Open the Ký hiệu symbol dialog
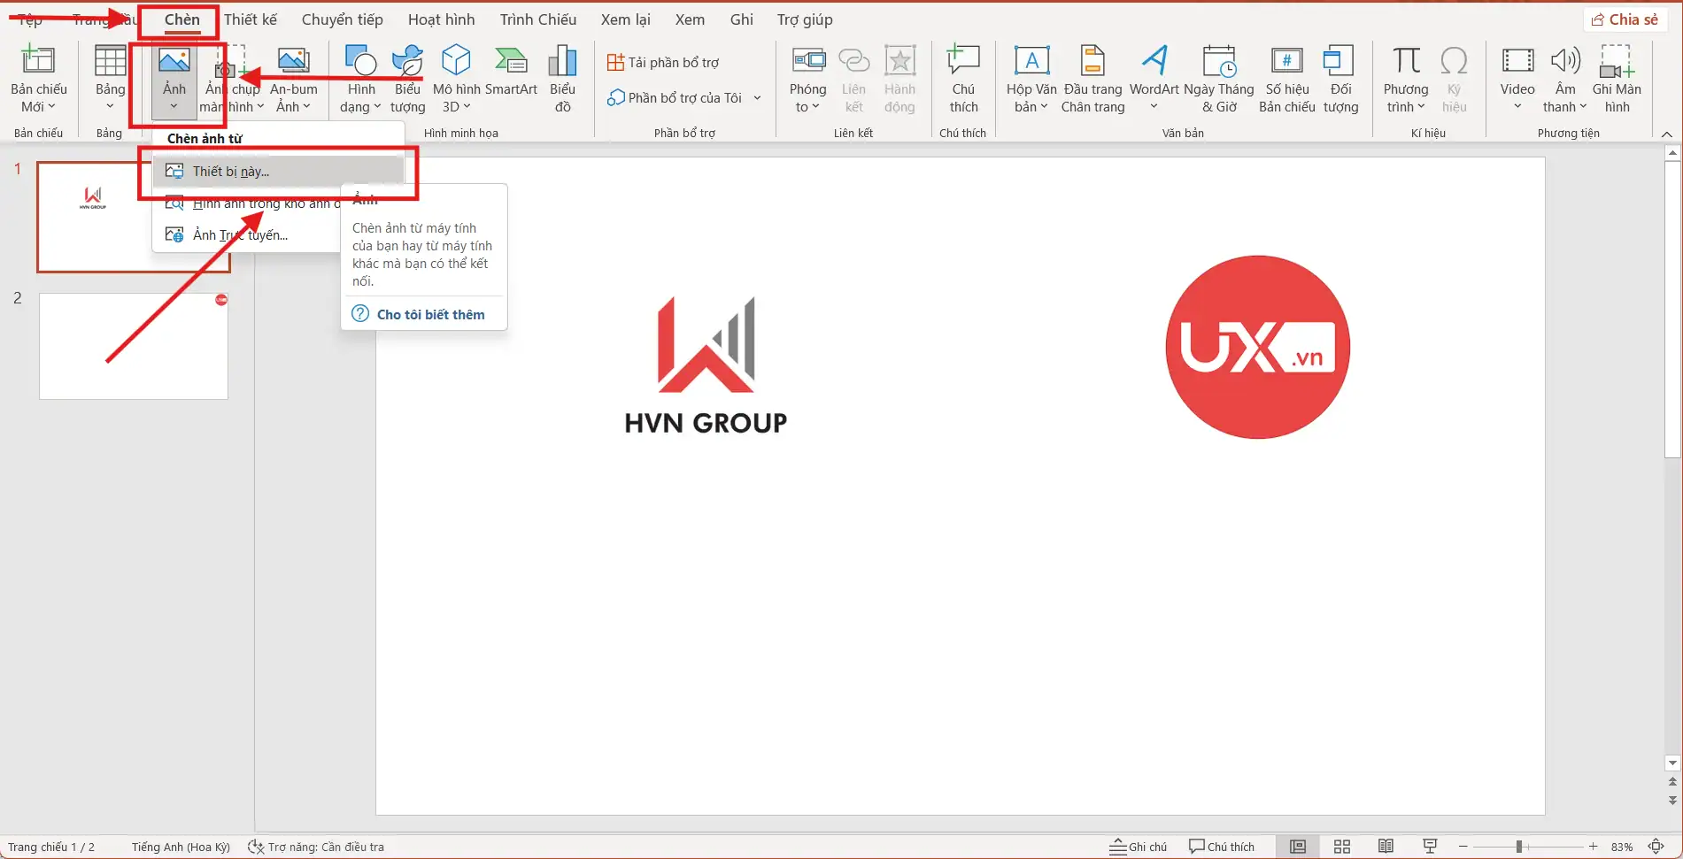This screenshot has height=859, width=1683. [x=1454, y=78]
